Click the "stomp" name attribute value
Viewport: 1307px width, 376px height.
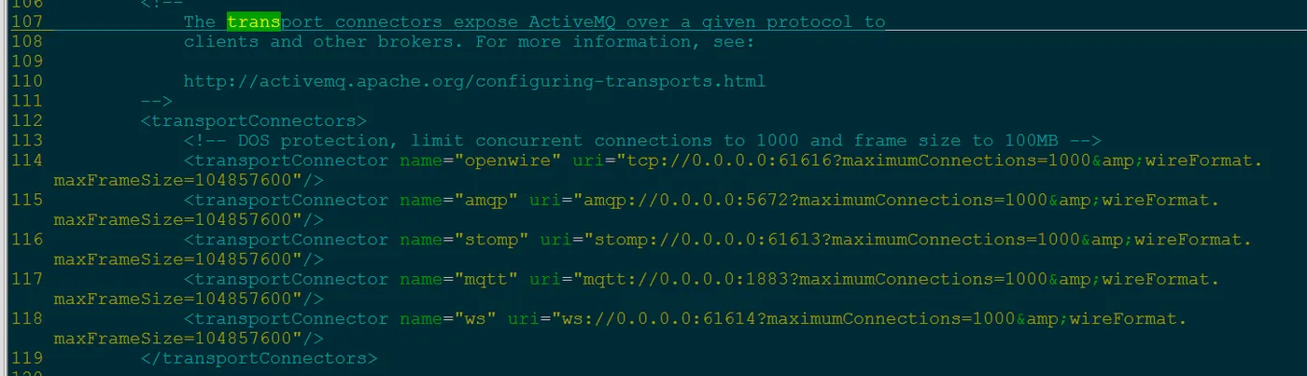click(x=492, y=240)
